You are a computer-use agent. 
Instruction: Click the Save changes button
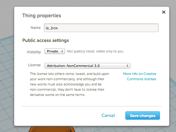coord(143,115)
